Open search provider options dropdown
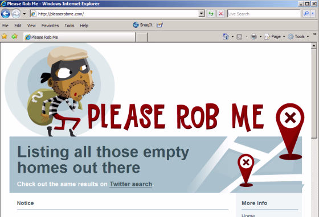 (x=313, y=14)
